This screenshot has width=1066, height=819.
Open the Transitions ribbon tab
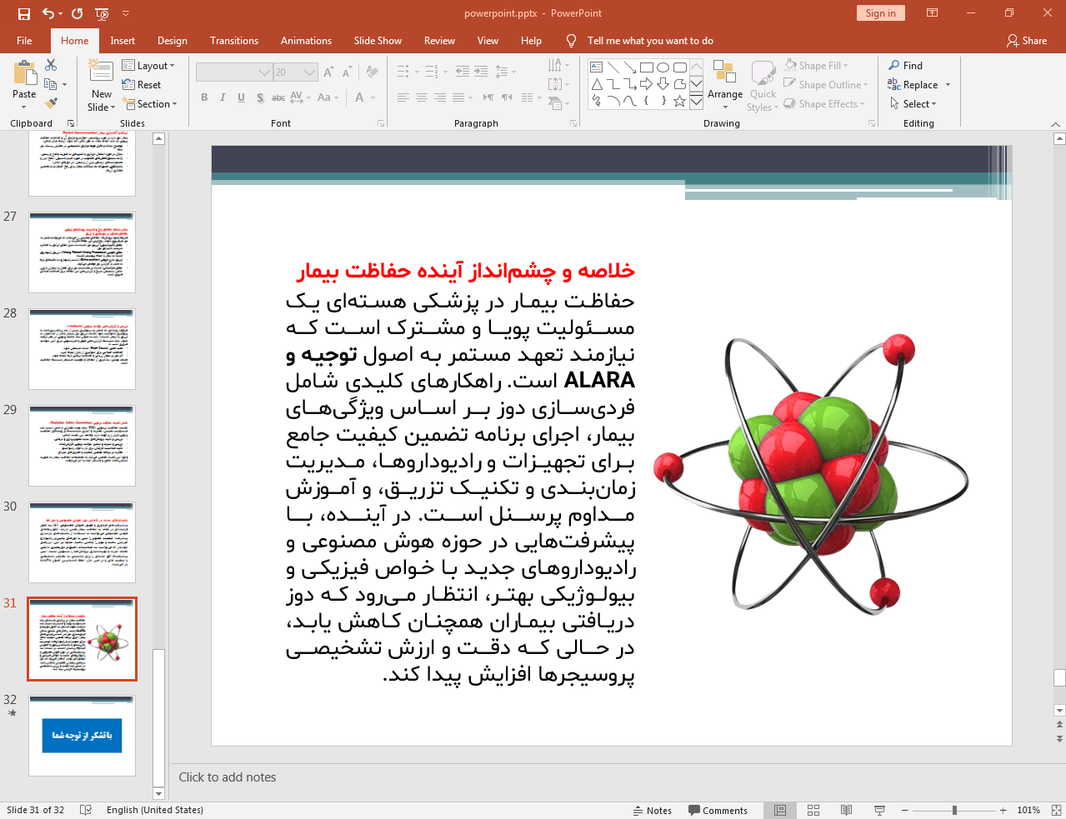tap(234, 41)
